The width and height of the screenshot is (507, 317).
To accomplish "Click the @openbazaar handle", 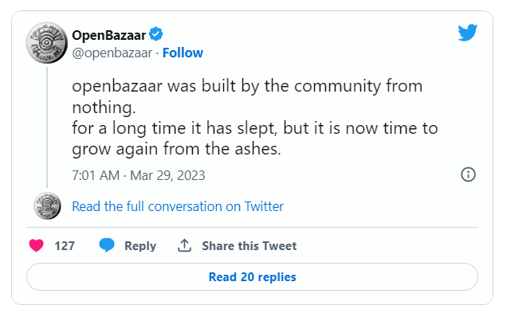I will [112, 53].
